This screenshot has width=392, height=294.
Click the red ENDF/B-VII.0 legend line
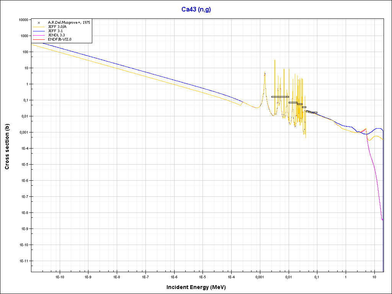coord(39,39)
